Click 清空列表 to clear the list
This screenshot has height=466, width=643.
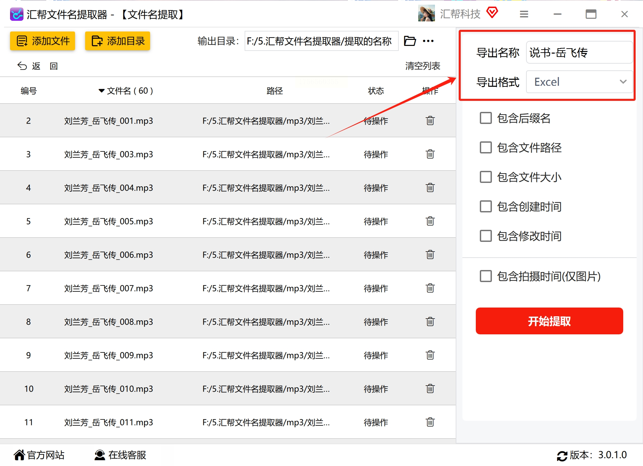[x=423, y=66]
